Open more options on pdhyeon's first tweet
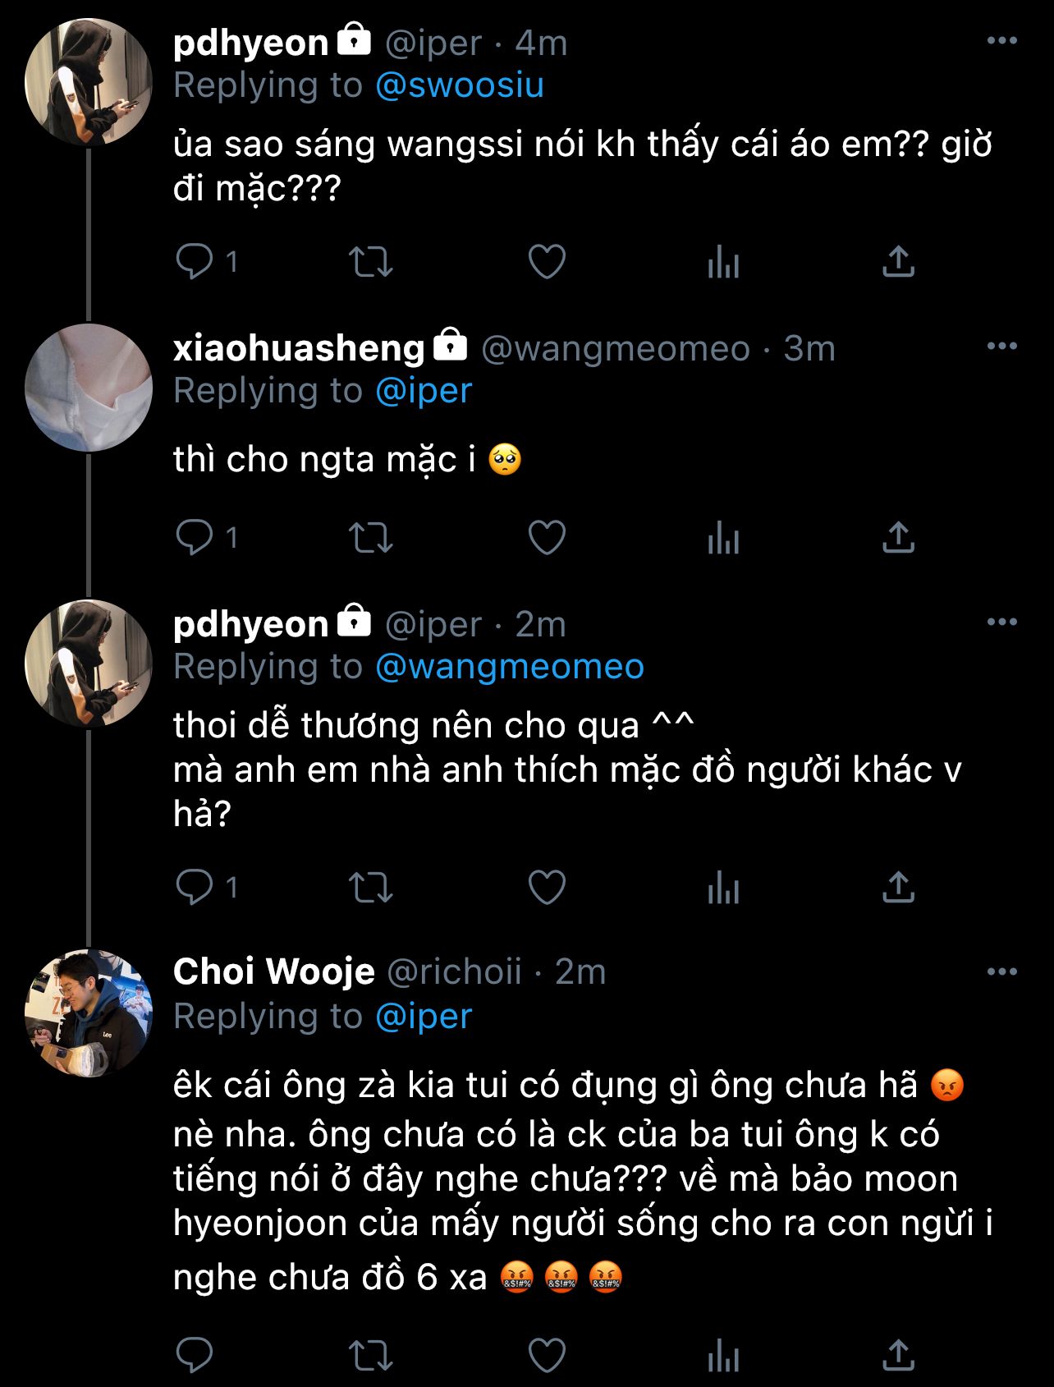This screenshot has height=1387, width=1054. pos(1001,41)
